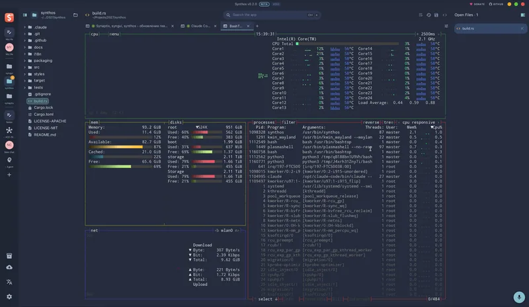This screenshot has width=529, height=307.
Task: Open the settings gear icon
Action: [x=9, y=296]
